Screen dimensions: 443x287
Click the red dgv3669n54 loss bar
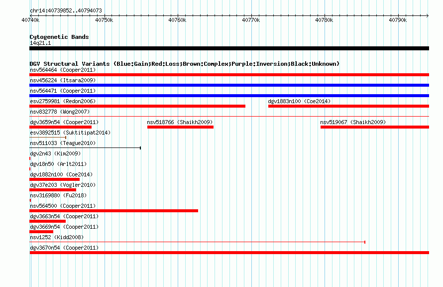pos(41,232)
